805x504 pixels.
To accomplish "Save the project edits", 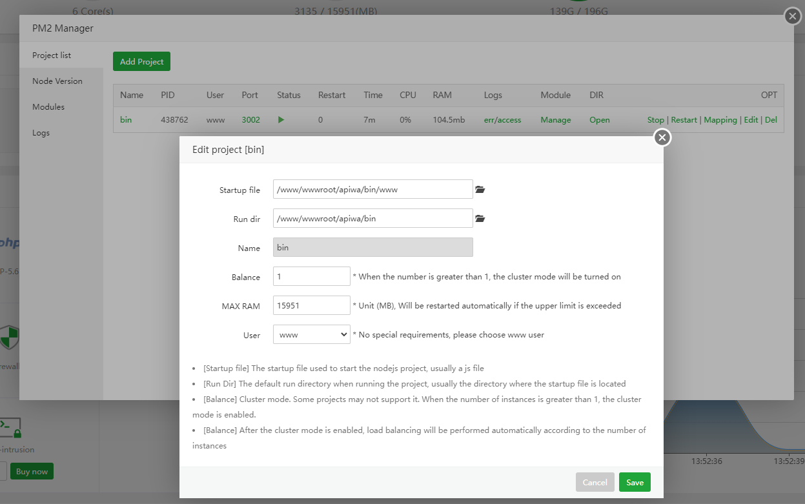I will coord(635,483).
